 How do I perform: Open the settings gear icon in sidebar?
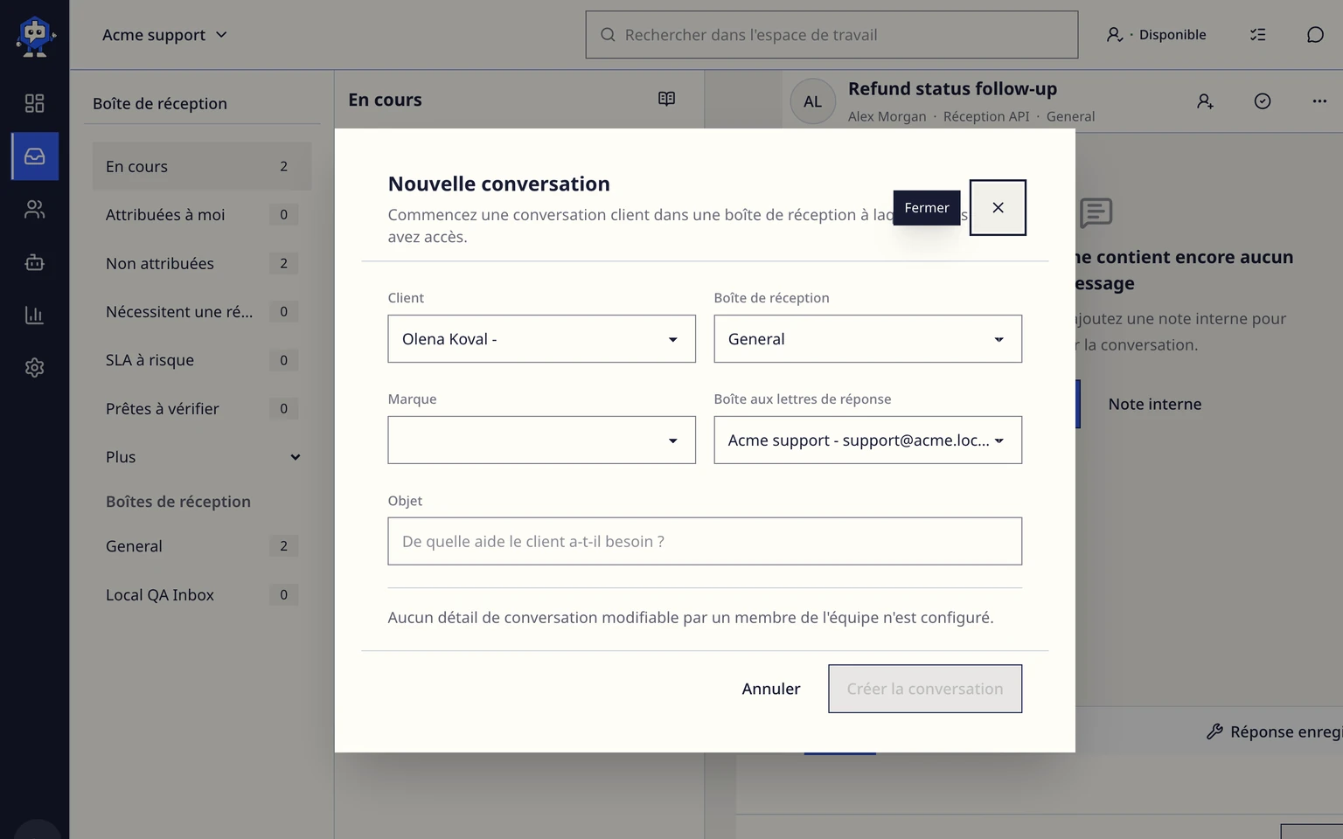35,368
